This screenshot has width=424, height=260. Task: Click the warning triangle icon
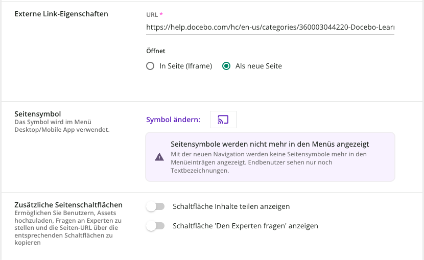coord(159,157)
